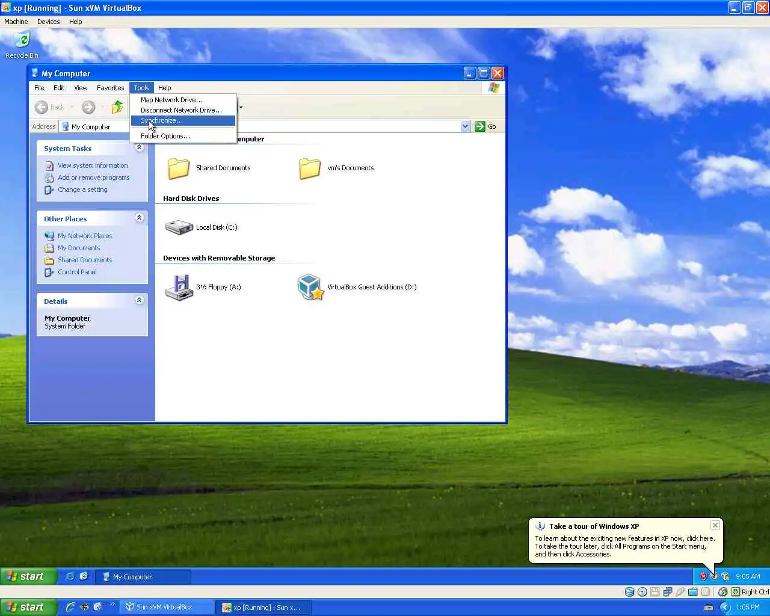The height and width of the screenshot is (616, 770).
Task: Click the guest Windows XP start button
Action: 28,576
